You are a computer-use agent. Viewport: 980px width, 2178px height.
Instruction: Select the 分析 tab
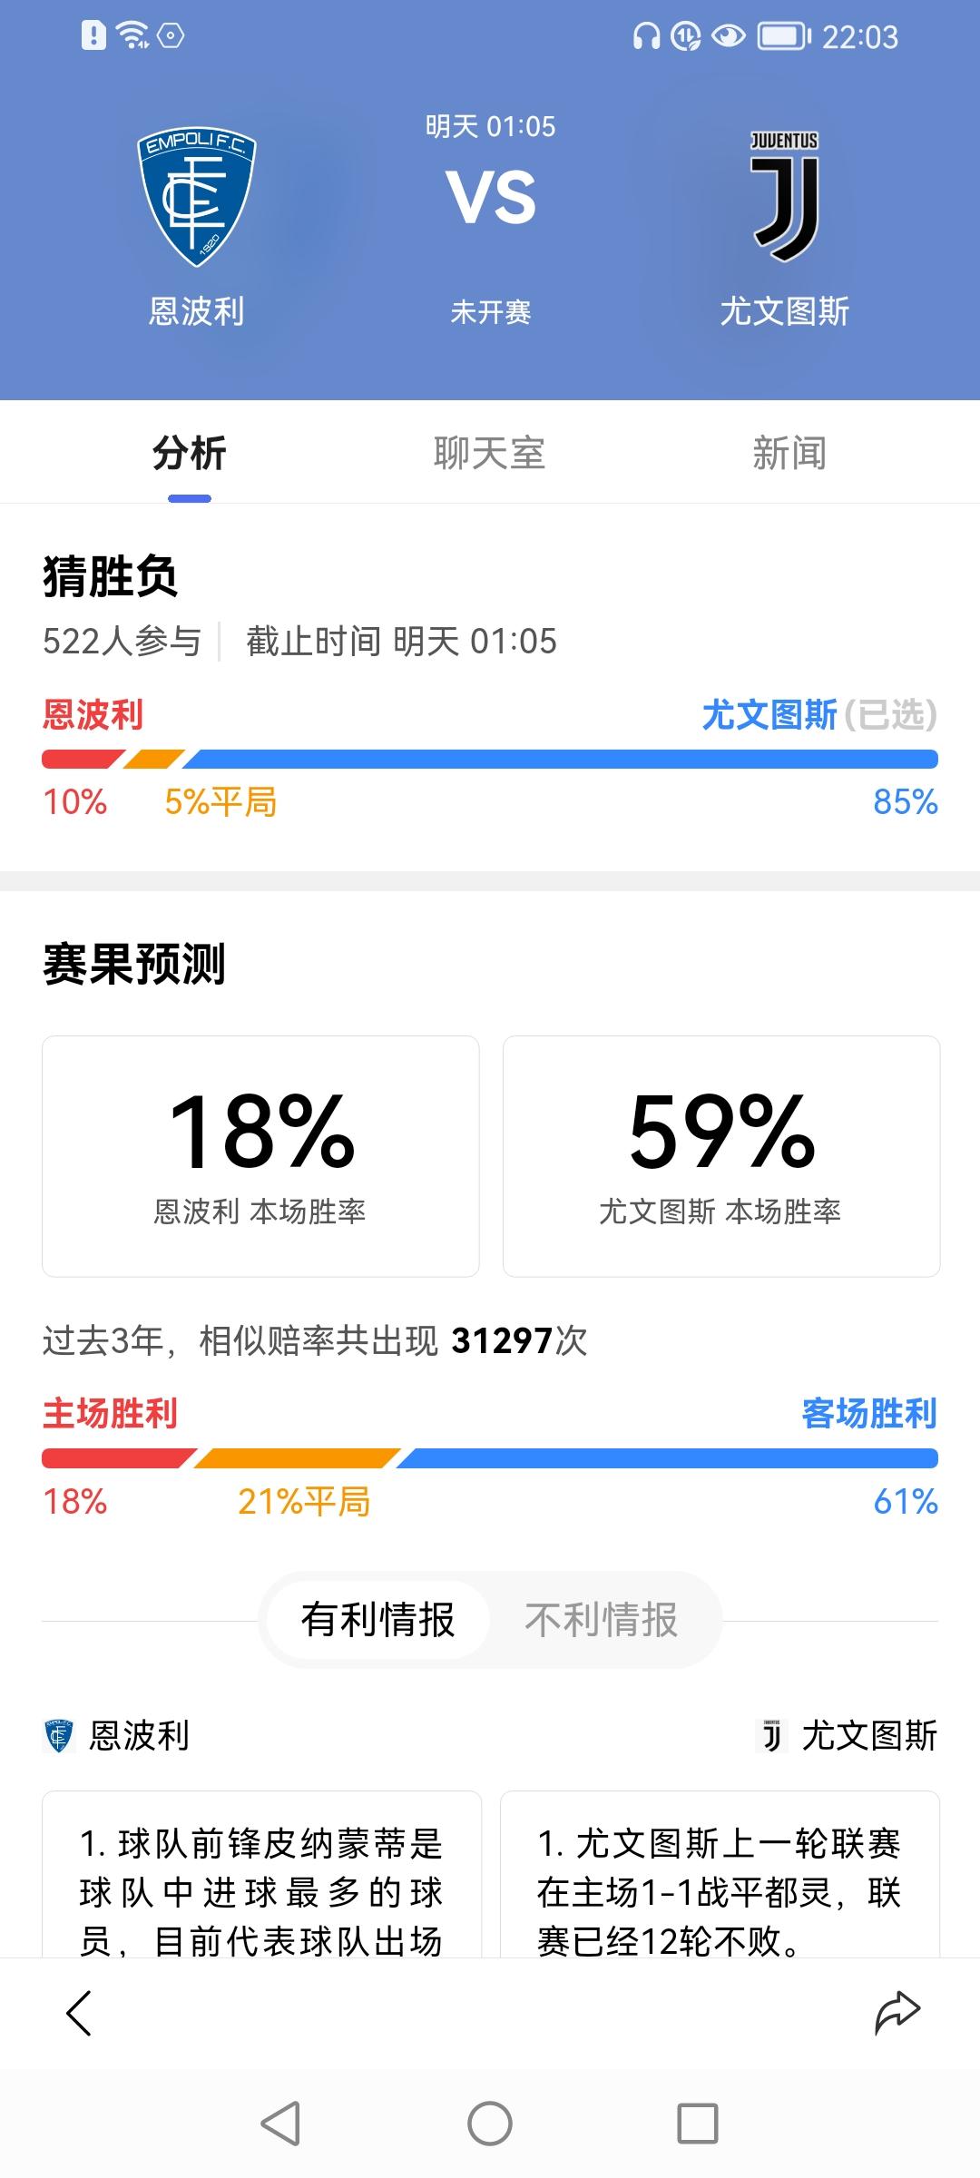[190, 453]
